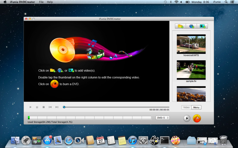
Task: Click the Used Storage(64.2M)/Total Storage(4.7G) text
Action: pyautogui.click(x=50, y=122)
